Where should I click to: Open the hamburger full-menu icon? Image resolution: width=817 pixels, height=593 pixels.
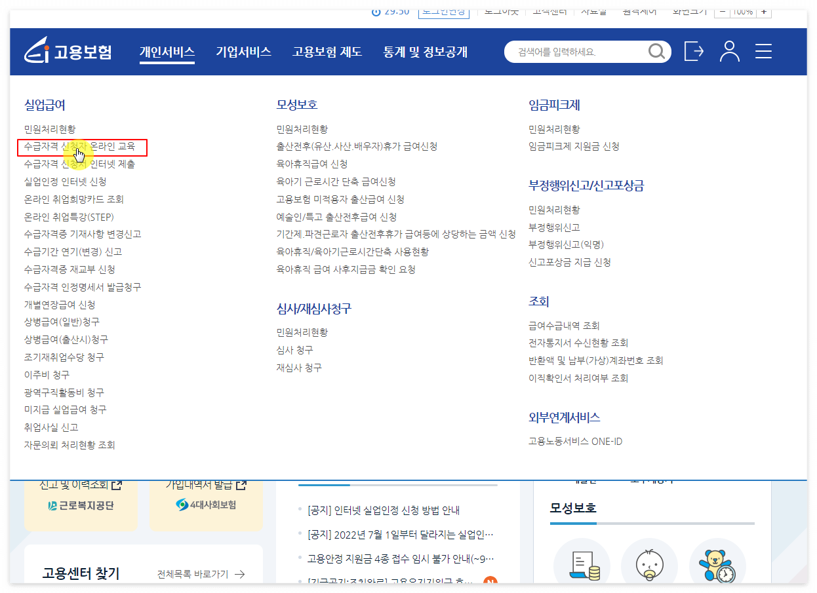763,51
